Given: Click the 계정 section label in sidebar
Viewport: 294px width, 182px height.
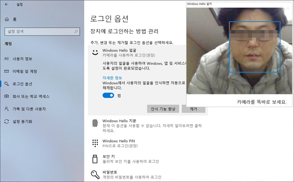Looking at the screenshot, I should [8, 44].
